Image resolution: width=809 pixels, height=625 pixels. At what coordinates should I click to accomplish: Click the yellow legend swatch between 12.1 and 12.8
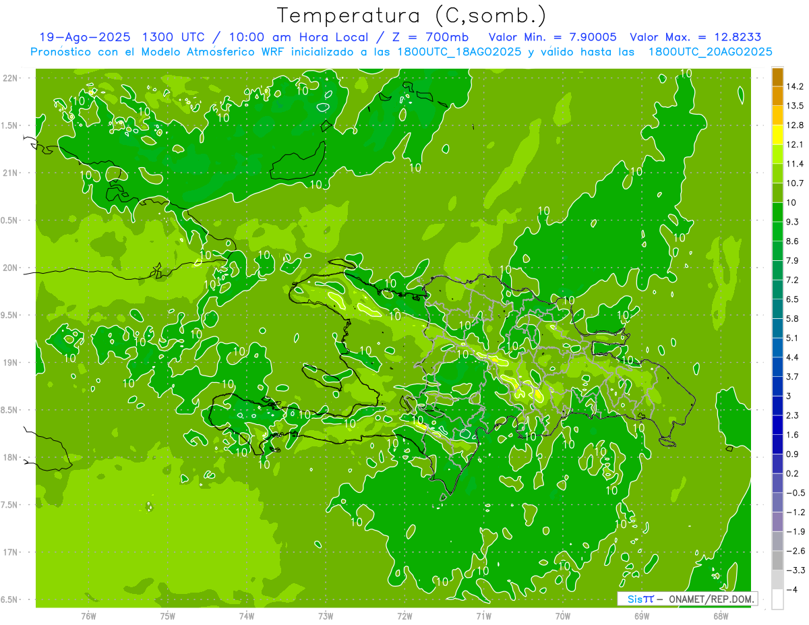[777, 135]
